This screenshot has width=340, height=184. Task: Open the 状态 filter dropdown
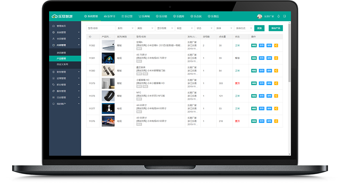click(204, 28)
